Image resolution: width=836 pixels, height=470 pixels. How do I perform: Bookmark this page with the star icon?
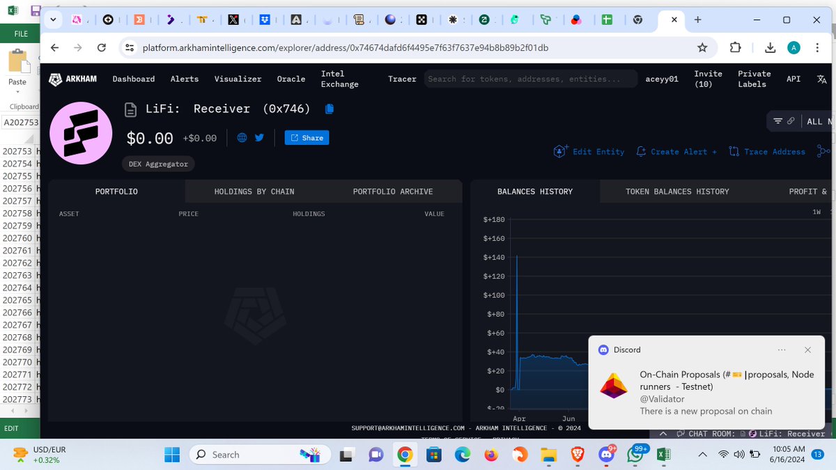pyautogui.click(x=702, y=47)
